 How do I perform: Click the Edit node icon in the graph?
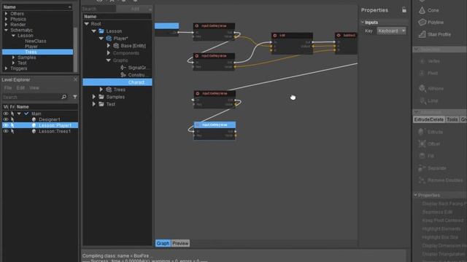(x=275, y=36)
